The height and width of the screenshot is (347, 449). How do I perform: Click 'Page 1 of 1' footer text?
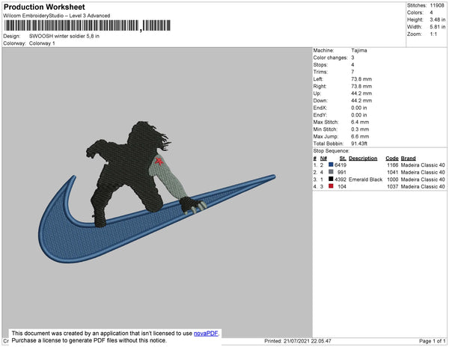pyautogui.click(x=432, y=341)
